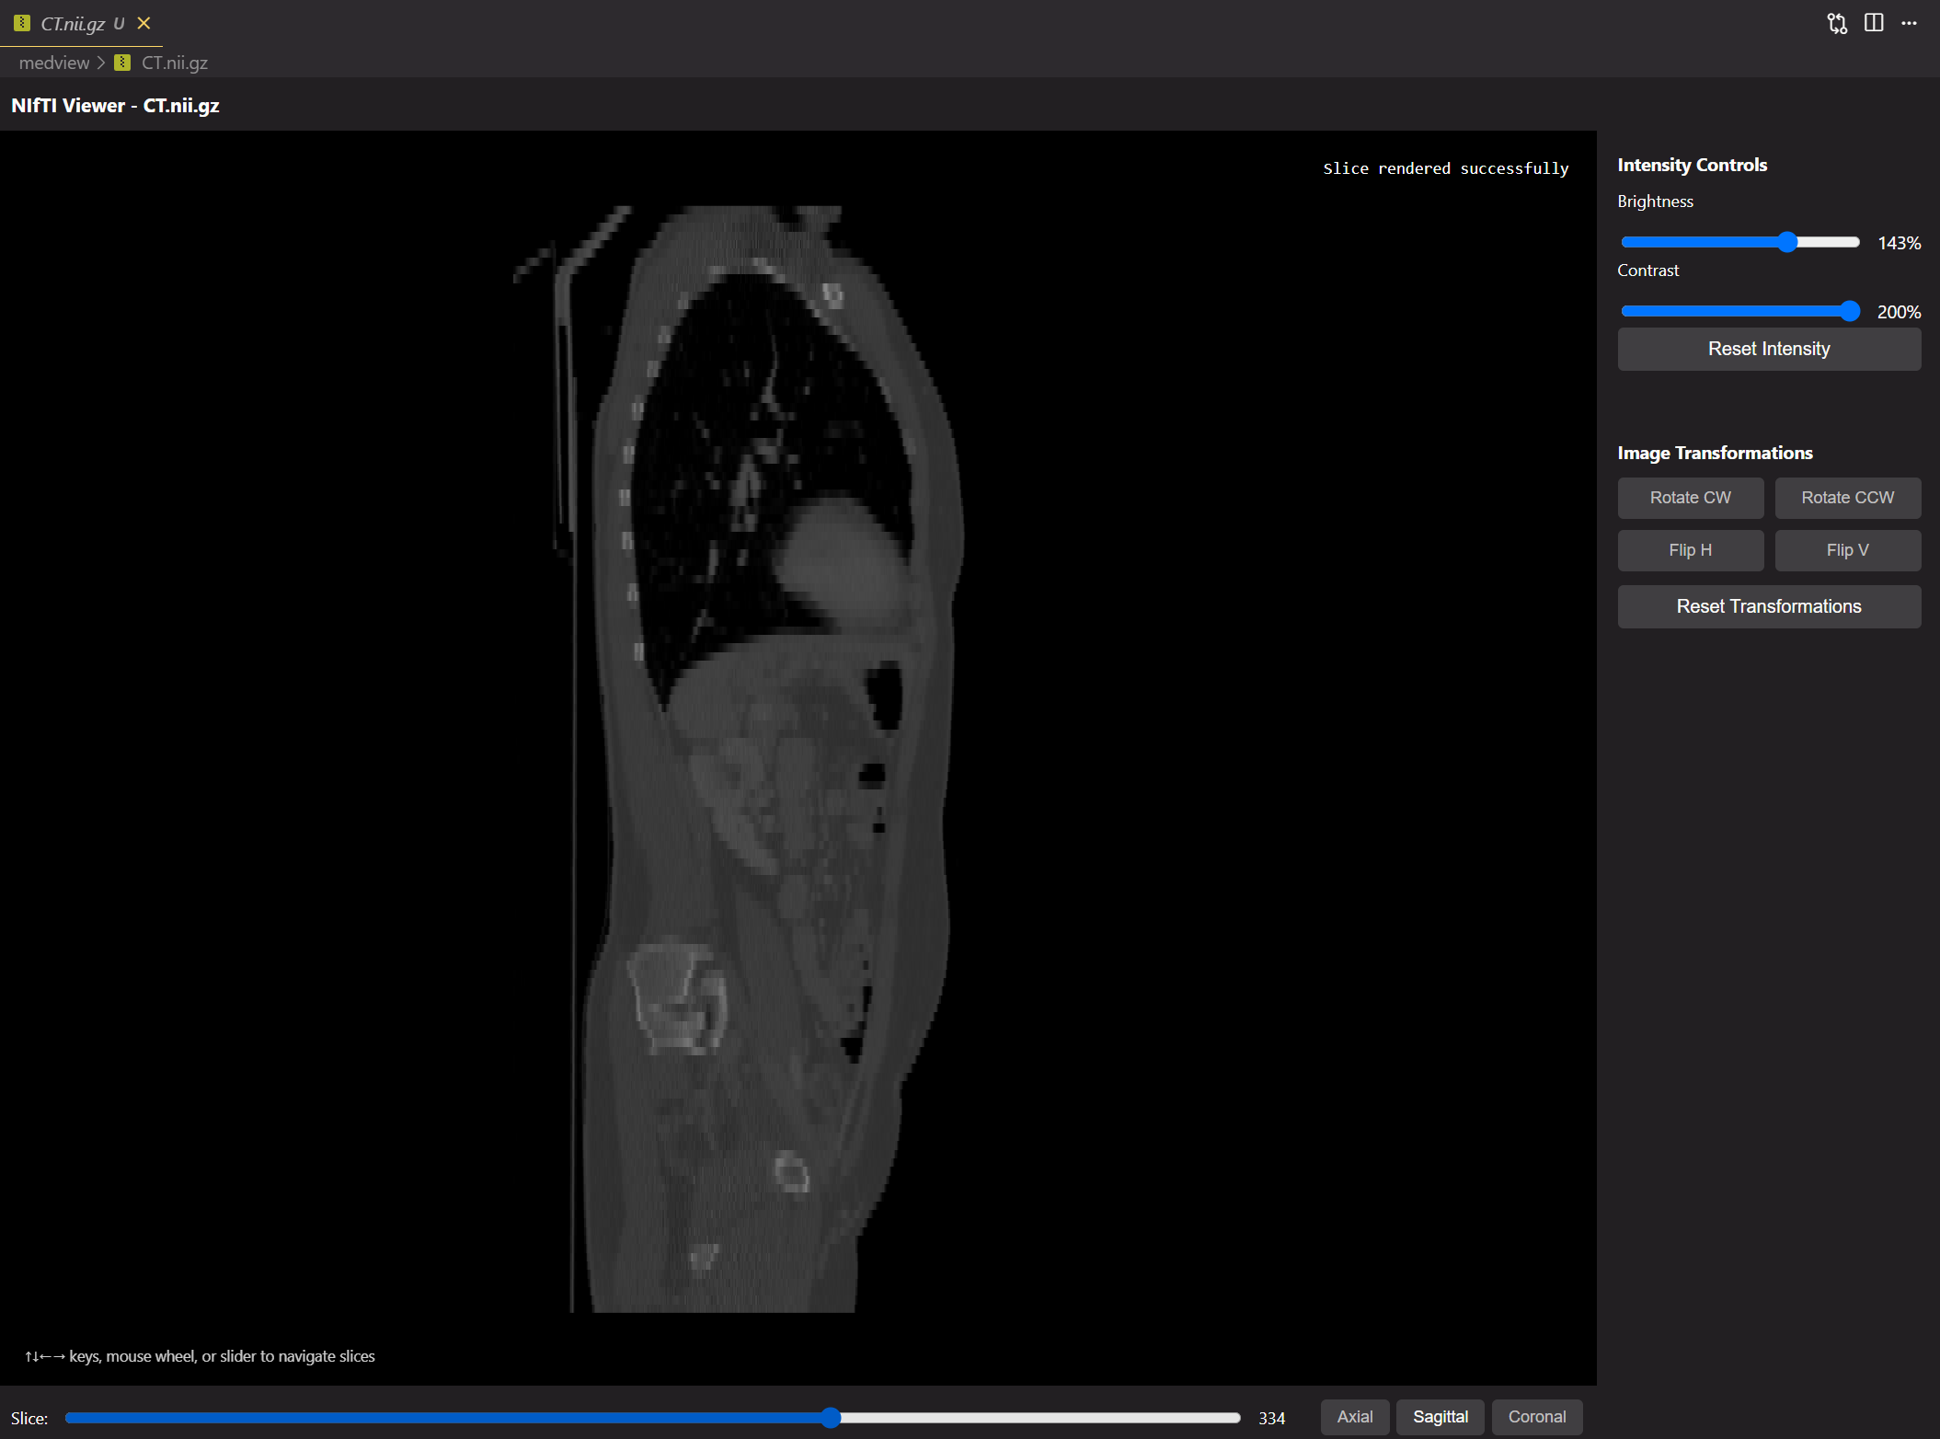1940x1439 pixels.
Task: Switch to Sagittal view
Action: click(x=1441, y=1417)
